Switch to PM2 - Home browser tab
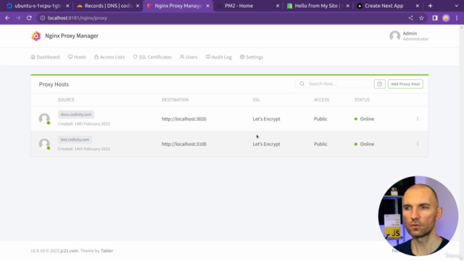Image resolution: width=464 pixels, height=261 pixels. point(247,6)
